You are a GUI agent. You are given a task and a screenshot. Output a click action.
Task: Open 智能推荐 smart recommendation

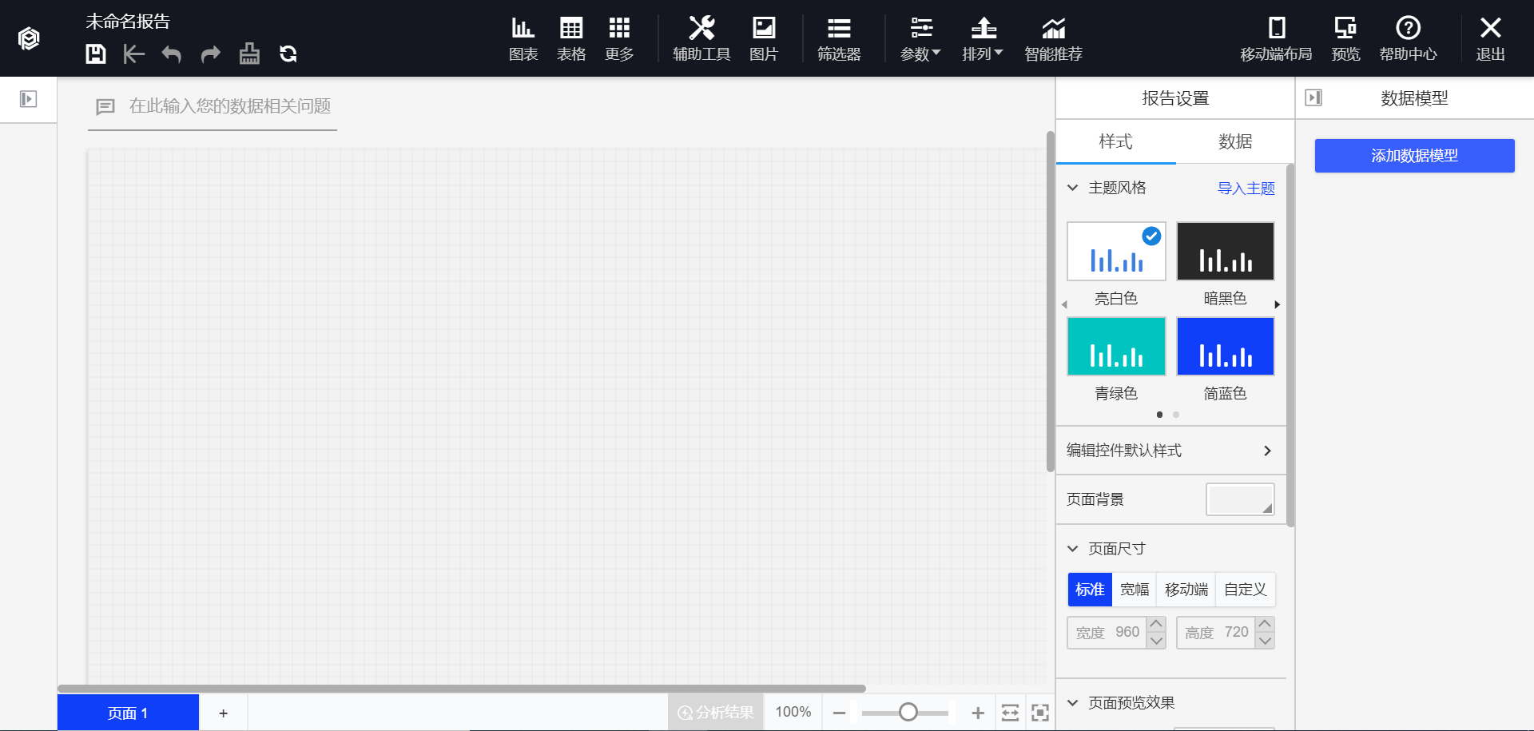click(1053, 38)
